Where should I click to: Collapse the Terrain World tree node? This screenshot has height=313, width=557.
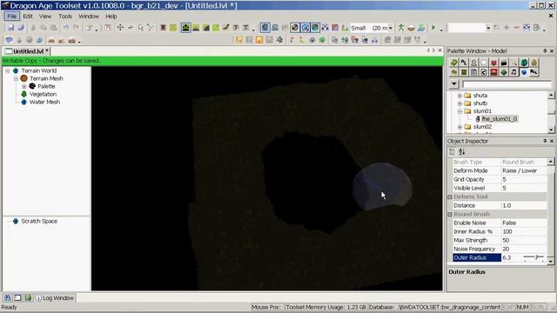[x=8, y=70]
